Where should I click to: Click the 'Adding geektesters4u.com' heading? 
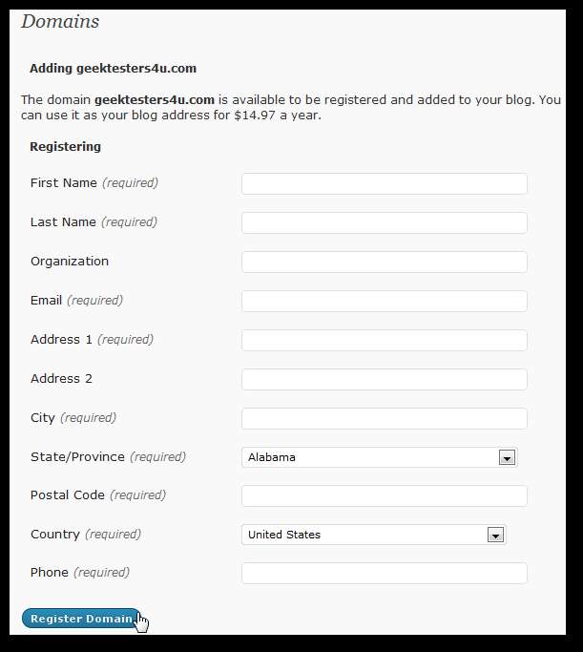click(113, 69)
